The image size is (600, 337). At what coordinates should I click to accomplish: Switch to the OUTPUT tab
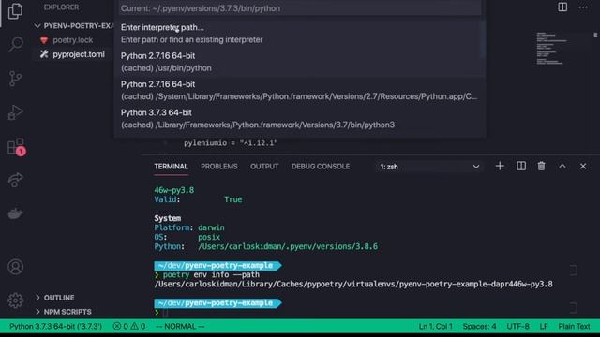click(264, 167)
